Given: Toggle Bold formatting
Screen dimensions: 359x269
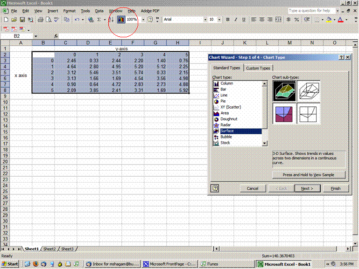Looking at the screenshot, I should point(228,20).
